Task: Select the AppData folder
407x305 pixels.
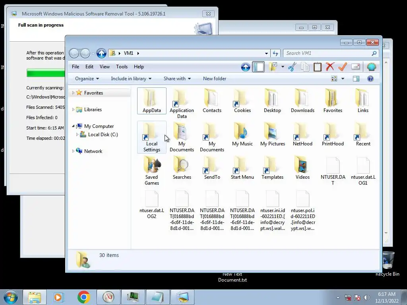Action: [x=151, y=101]
